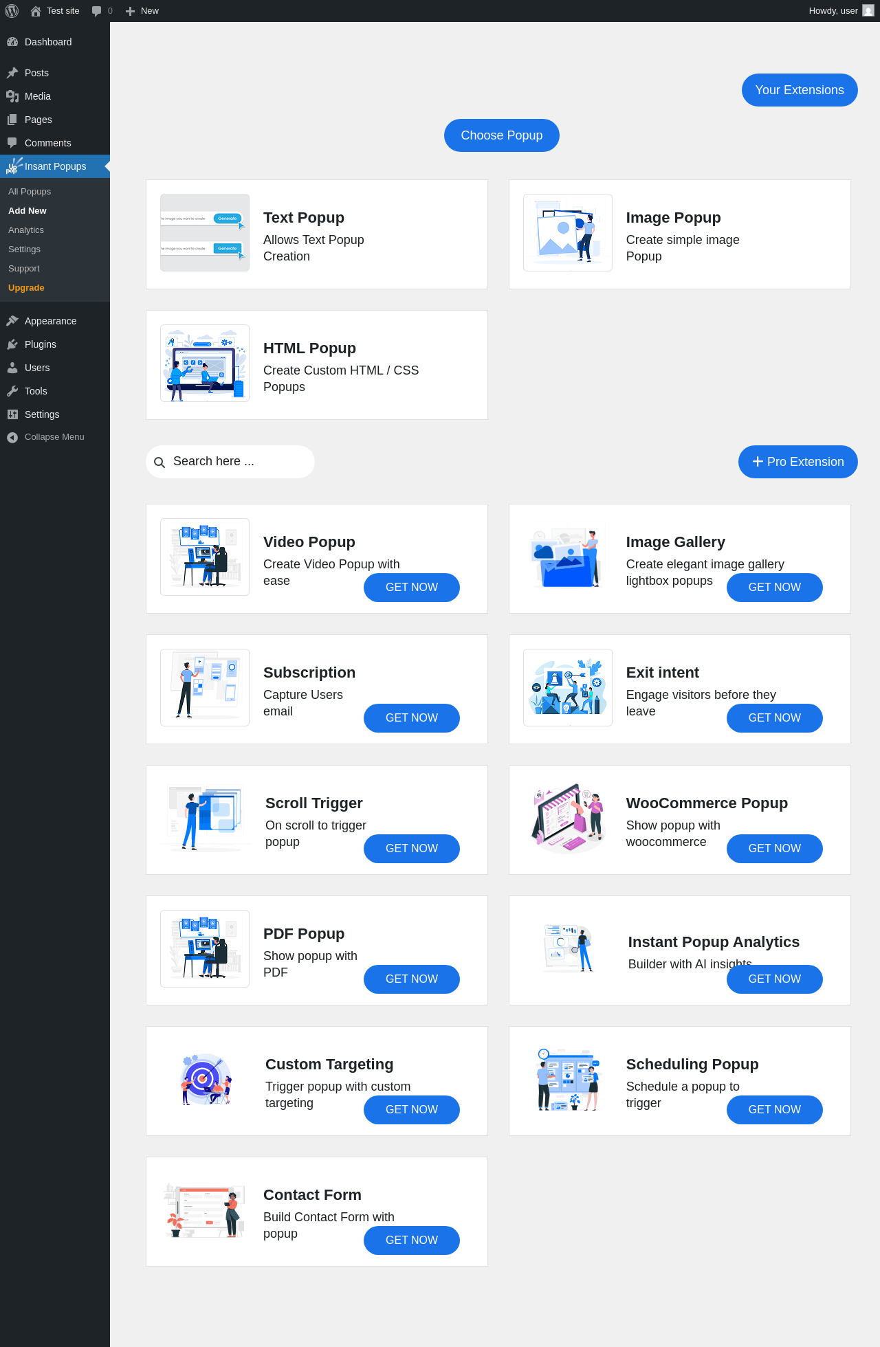Click the Dashboard menu label
Image resolution: width=880 pixels, height=1347 pixels.
(x=48, y=42)
